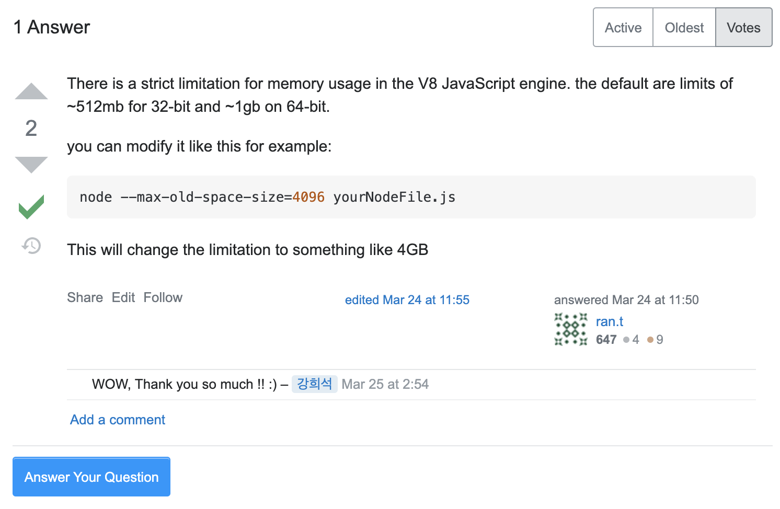Upvote the answer
The image size is (780, 509).
[x=31, y=91]
